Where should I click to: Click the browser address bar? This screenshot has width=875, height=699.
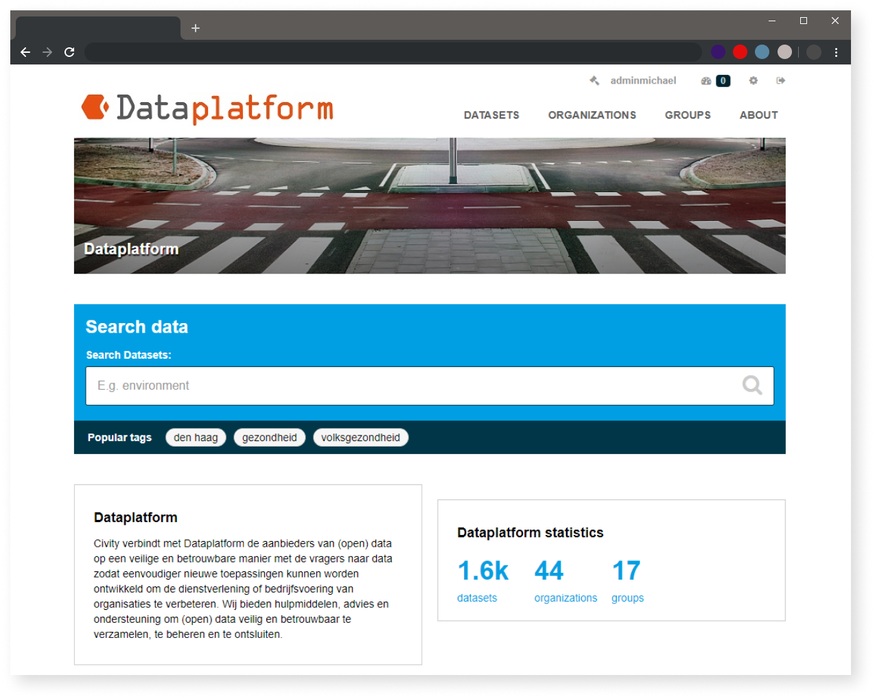[x=393, y=52]
